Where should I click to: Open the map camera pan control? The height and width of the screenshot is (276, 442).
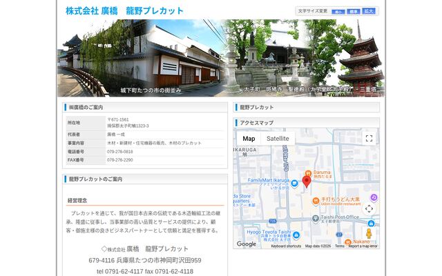[x=369, y=208]
